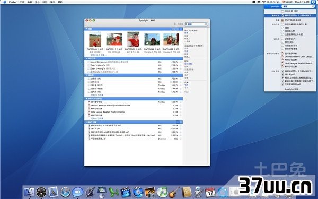Show info for the December 2002 PDF row
Image resolution: width=318 pixels, height=199 pixels.
181,139
